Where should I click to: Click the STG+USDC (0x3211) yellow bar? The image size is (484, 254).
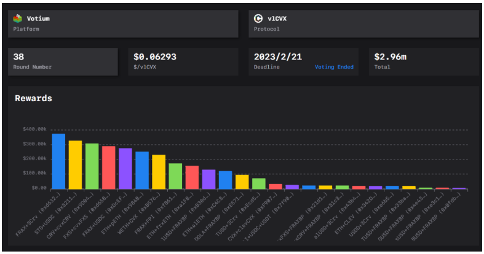click(75, 164)
